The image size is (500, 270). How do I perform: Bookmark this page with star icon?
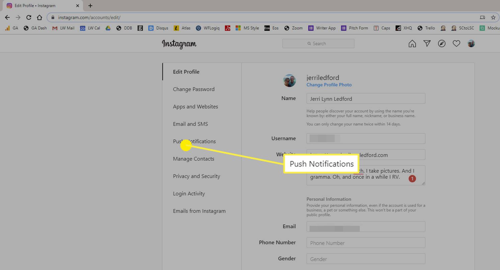coord(493,17)
